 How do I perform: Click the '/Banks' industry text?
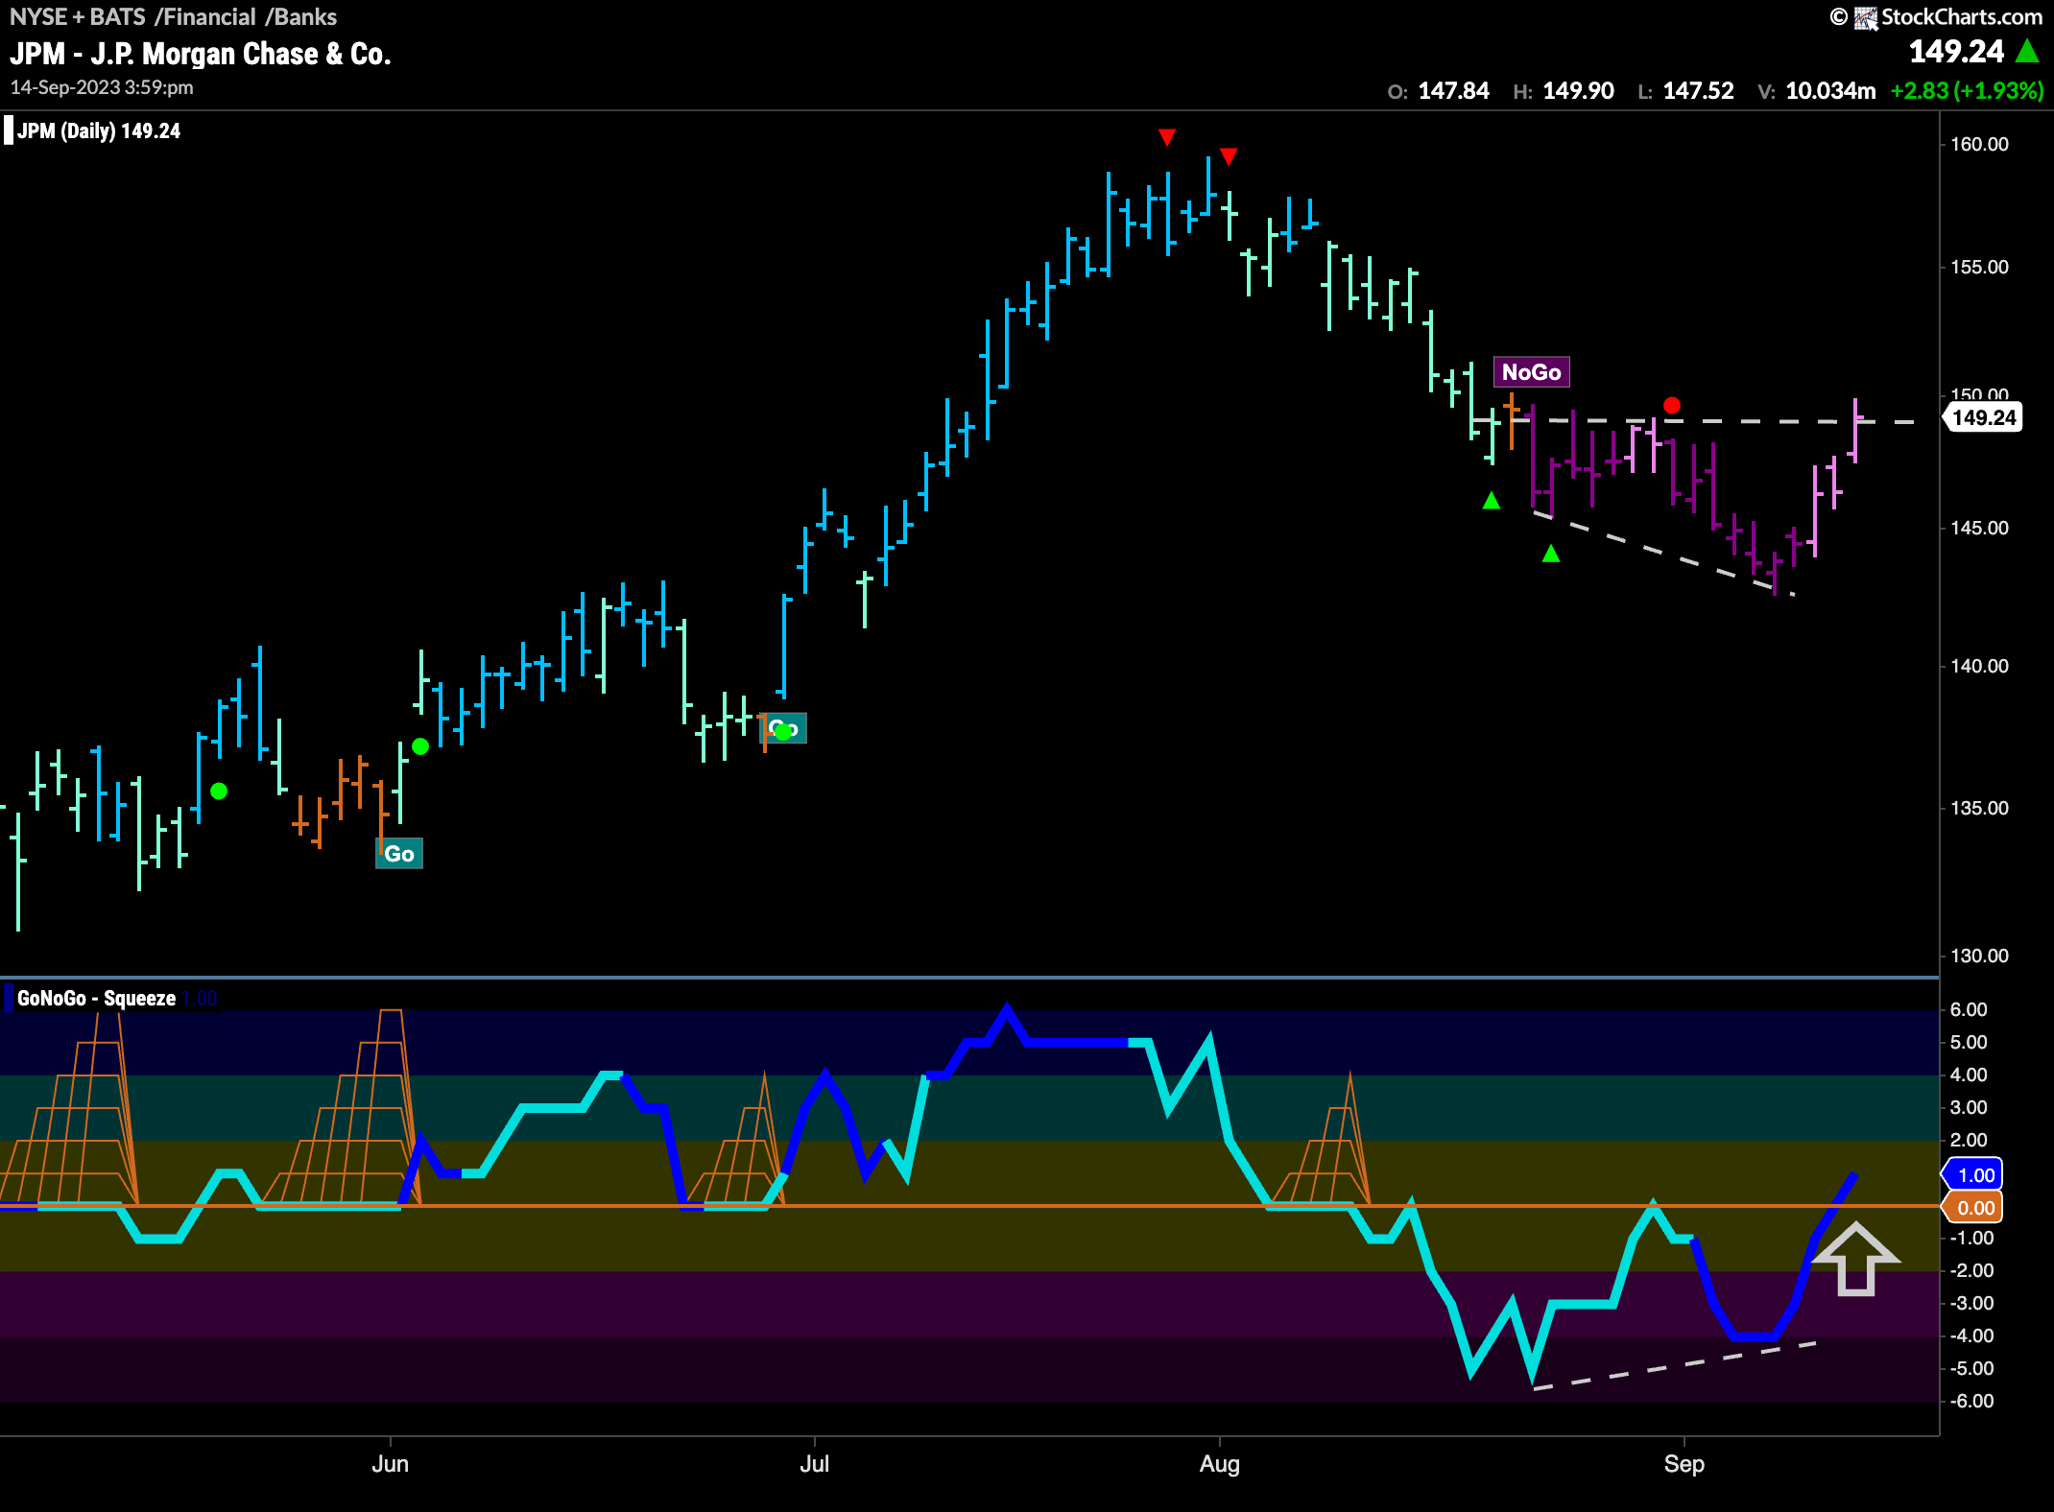coord(300,17)
